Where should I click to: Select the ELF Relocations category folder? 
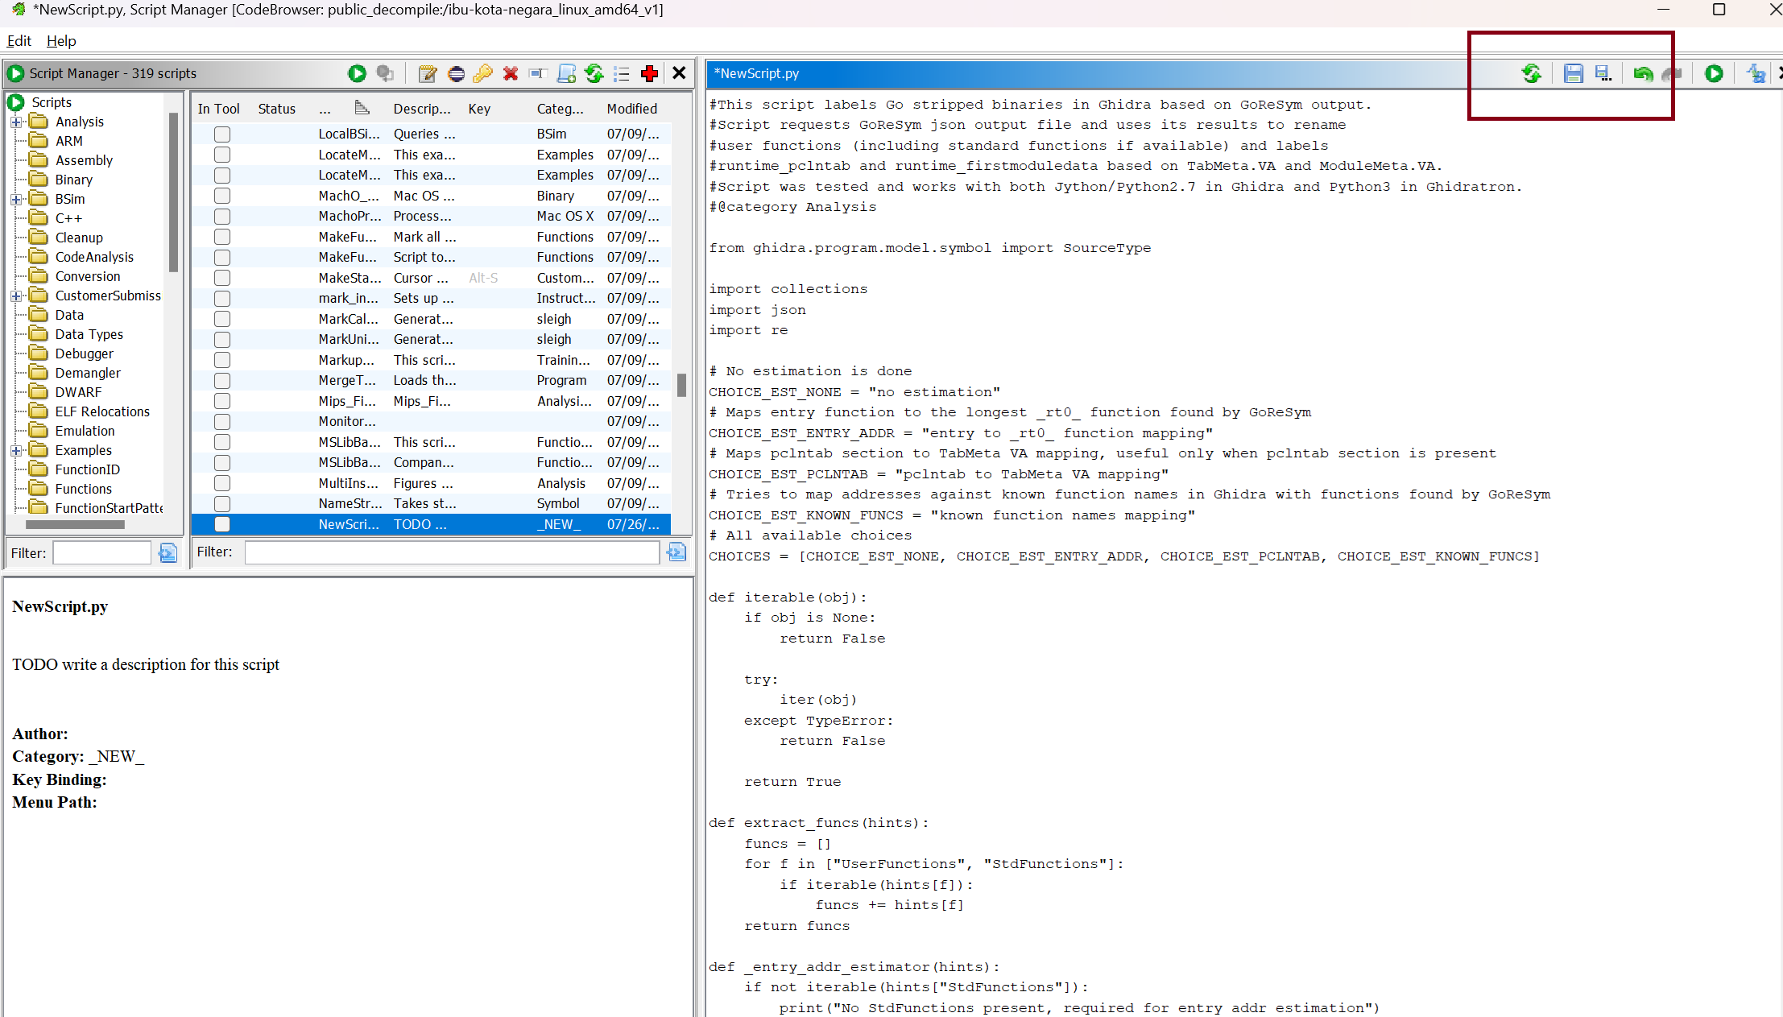102,411
